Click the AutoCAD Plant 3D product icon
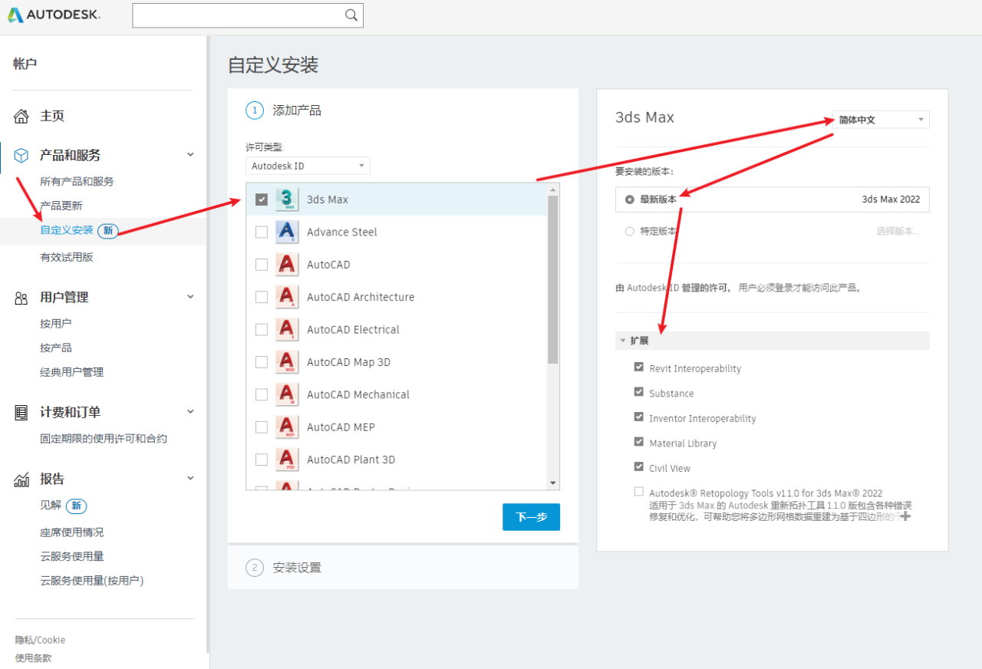982x669 pixels. tap(287, 460)
